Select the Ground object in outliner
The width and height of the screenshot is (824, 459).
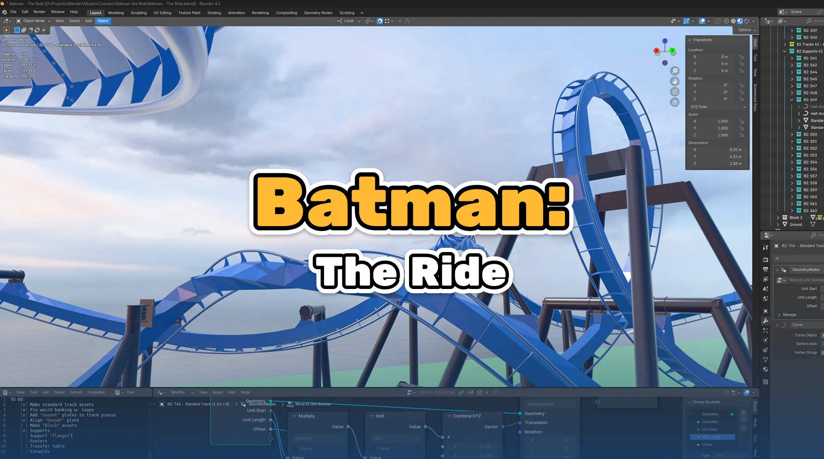coord(796,224)
